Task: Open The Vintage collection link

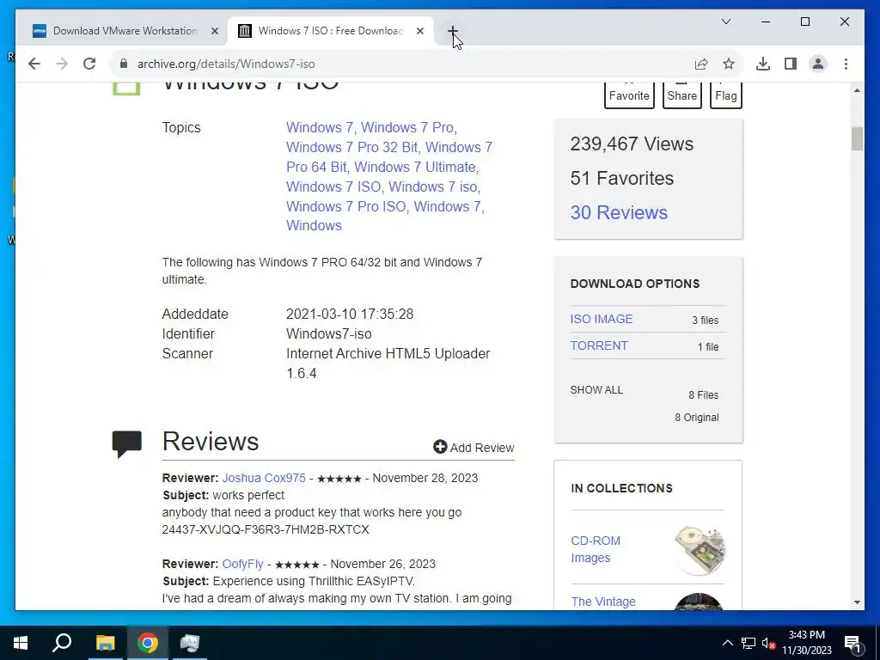Action: pyautogui.click(x=603, y=602)
